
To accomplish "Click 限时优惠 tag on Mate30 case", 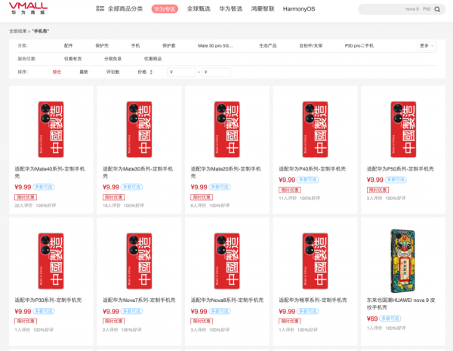I will click(x=113, y=197).
